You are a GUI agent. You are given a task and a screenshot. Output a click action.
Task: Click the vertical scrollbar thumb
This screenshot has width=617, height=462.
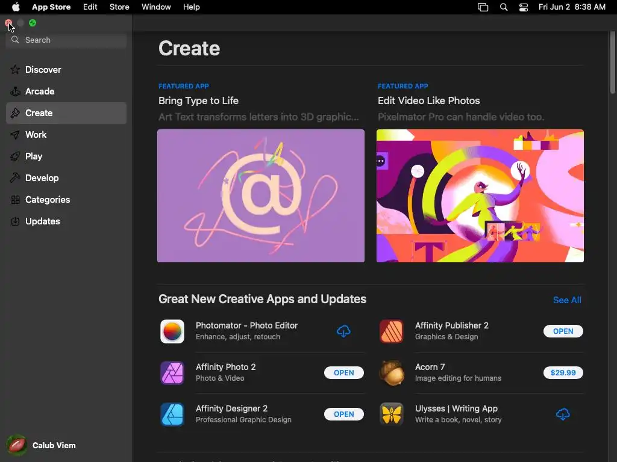(x=612, y=63)
